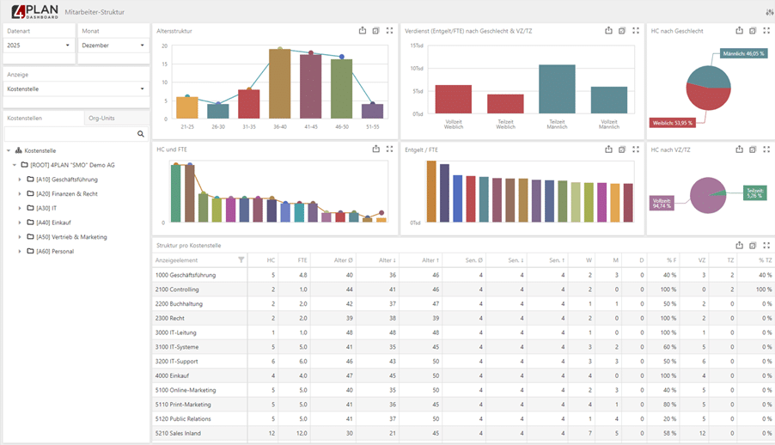Select the [A30] IT folder label
The image size is (775, 445).
coord(46,208)
